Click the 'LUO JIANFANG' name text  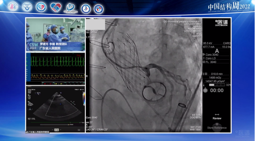click(192, 24)
